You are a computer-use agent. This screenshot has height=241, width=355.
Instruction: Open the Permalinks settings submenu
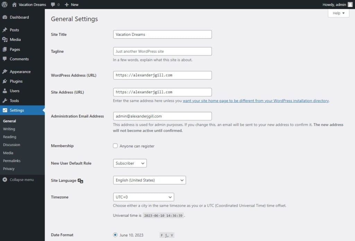[12, 161]
